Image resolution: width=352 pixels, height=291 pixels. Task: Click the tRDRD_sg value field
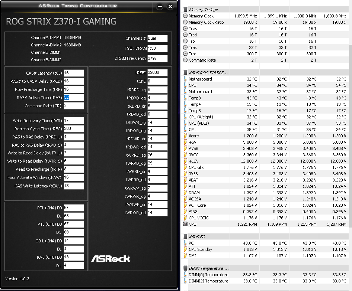157,89
